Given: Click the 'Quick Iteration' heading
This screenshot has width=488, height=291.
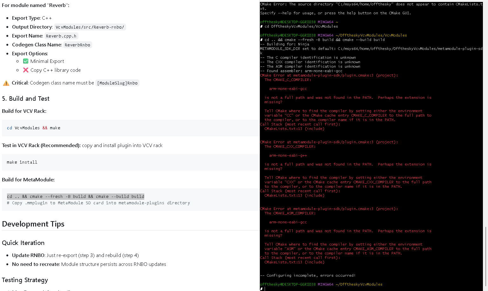Looking at the screenshot, I should coord(23,243).
